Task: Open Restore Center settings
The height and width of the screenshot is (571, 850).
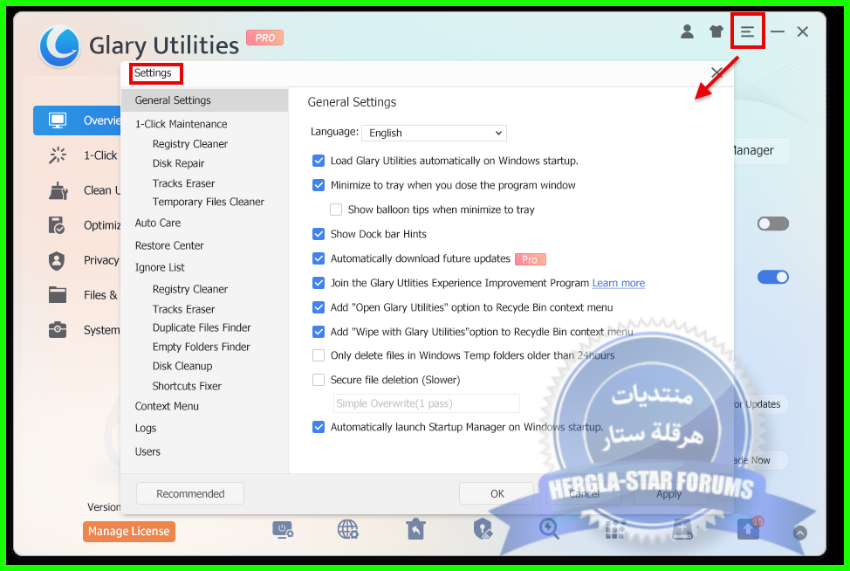Action: (x=169, y=245)
